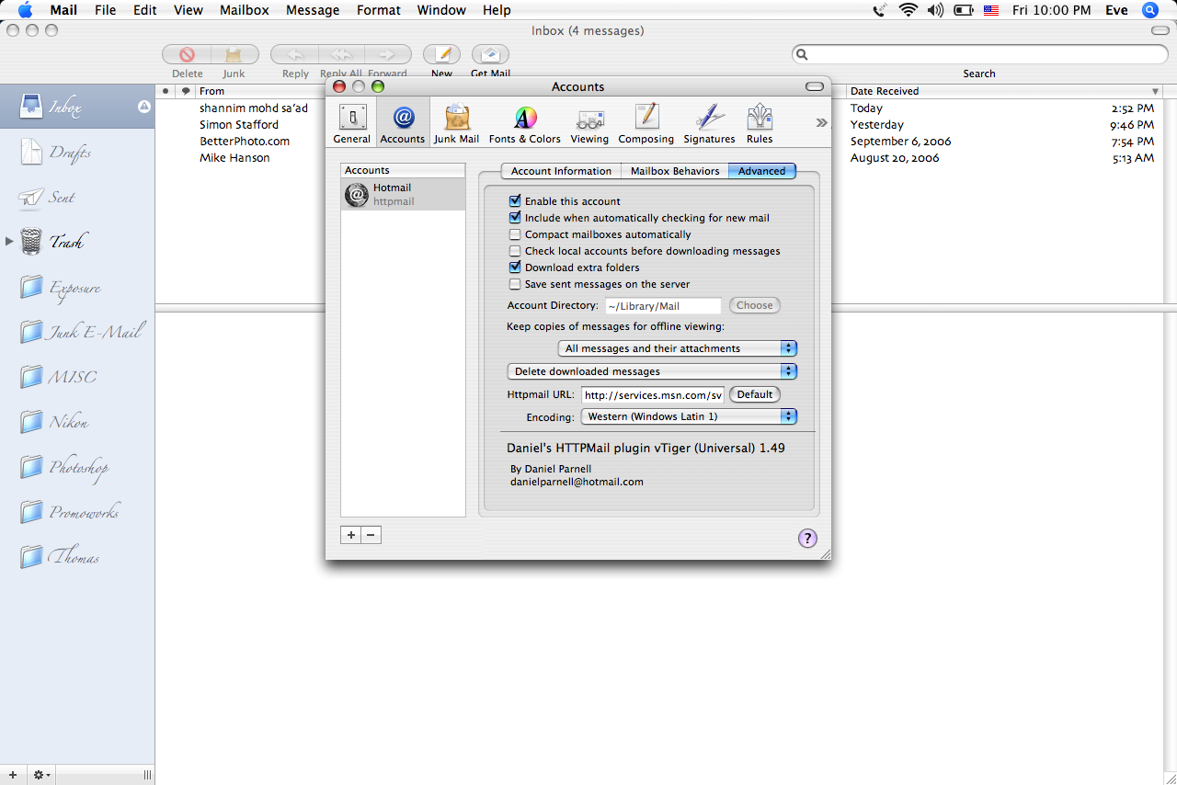This screenshot has height=785, width=1177.
Task: Open the action gear menu in sidebar
Action: tap(42, 775)
